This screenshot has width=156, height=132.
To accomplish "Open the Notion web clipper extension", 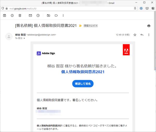I will [x=153, y=9].
